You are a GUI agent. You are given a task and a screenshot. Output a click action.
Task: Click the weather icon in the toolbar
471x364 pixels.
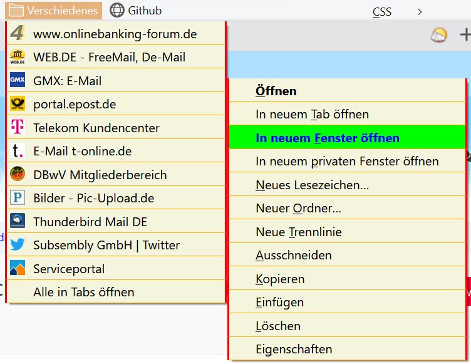[x=439, y=35]
